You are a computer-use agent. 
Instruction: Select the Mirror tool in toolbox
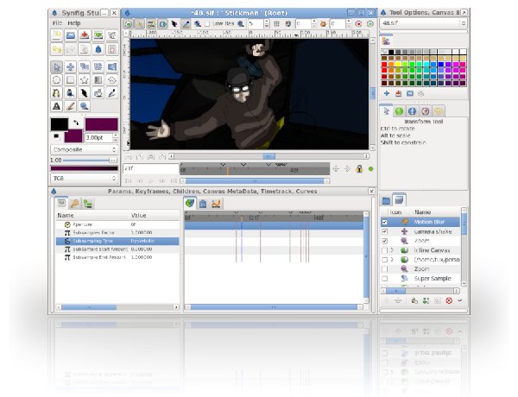[x=112, y=66]
